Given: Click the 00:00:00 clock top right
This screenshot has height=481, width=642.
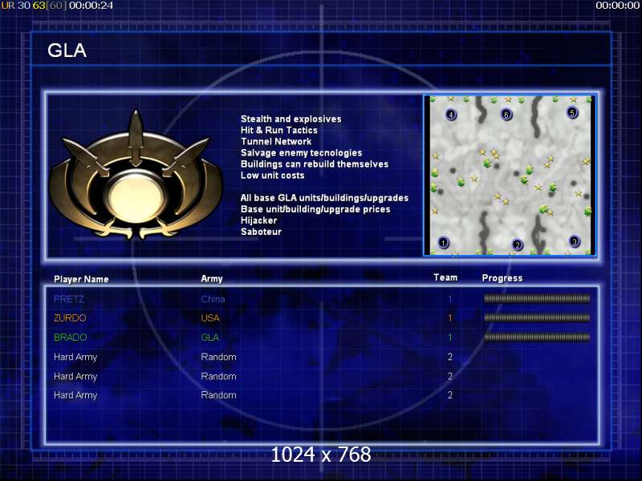Looking at the screenshot, I should [x=617, y=6].
